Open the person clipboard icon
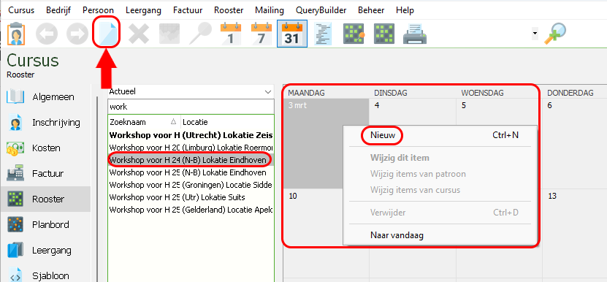 [x=16, y=34]
